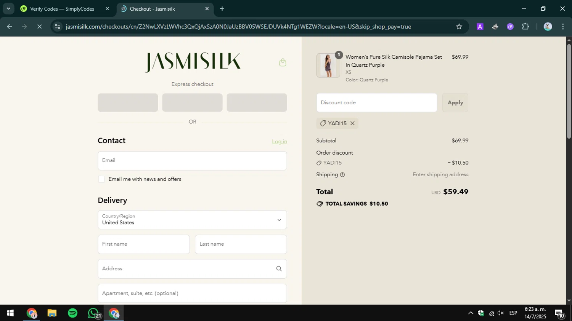Click the Address input field

tap(192, 269)
